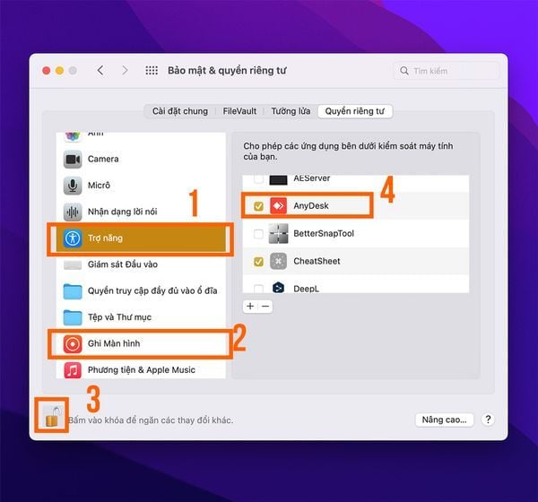Click the CheatSheet app name
The width and height of the screenshot is (538, 502).
point(317,261)
